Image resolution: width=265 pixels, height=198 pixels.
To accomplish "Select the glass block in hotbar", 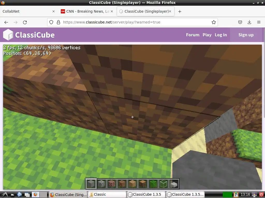I will click(x=164, y=184).
